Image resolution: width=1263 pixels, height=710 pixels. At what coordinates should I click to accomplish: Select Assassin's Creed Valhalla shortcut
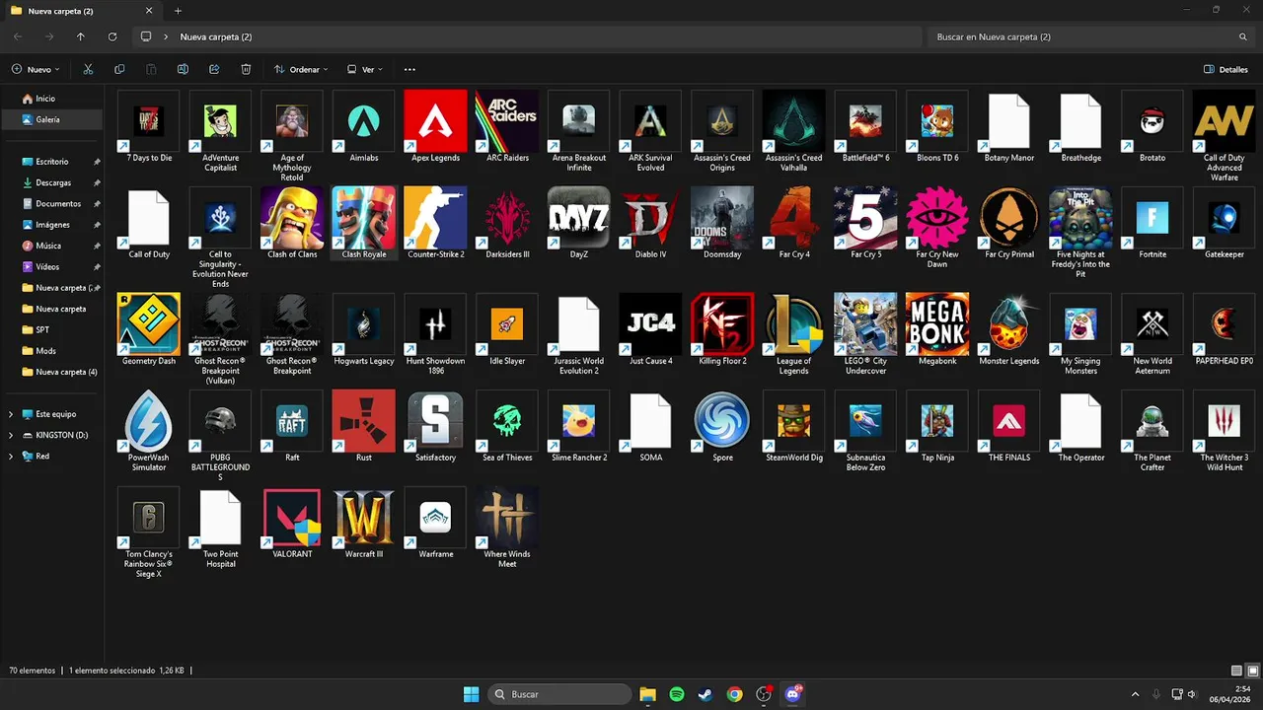click(793, 132)
